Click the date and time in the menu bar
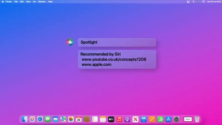Screen dimensions: 222x125 (214, 2)
